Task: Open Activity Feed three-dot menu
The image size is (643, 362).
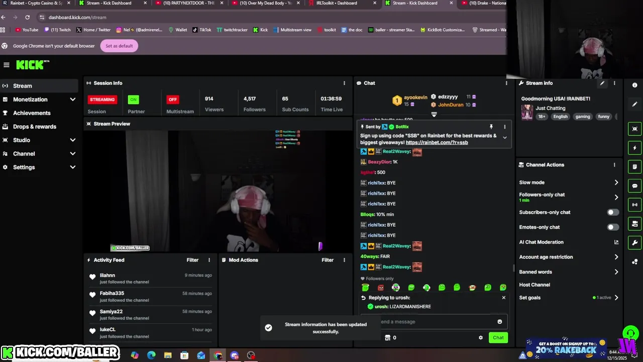Action: pyautogui.click(x=209, y=260)
